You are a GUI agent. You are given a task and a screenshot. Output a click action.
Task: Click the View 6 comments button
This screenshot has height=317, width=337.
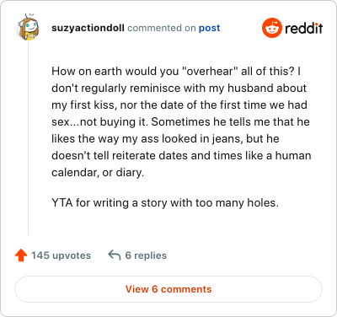168,289
